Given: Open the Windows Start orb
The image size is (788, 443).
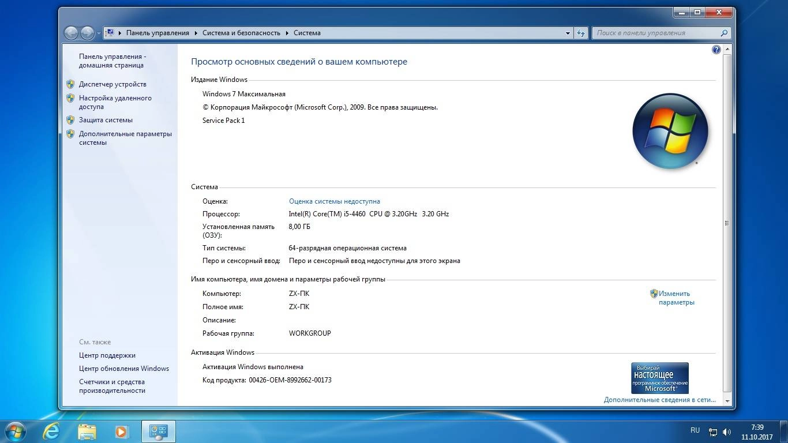Looking at the screenshot, I should (x=15, y=431).
